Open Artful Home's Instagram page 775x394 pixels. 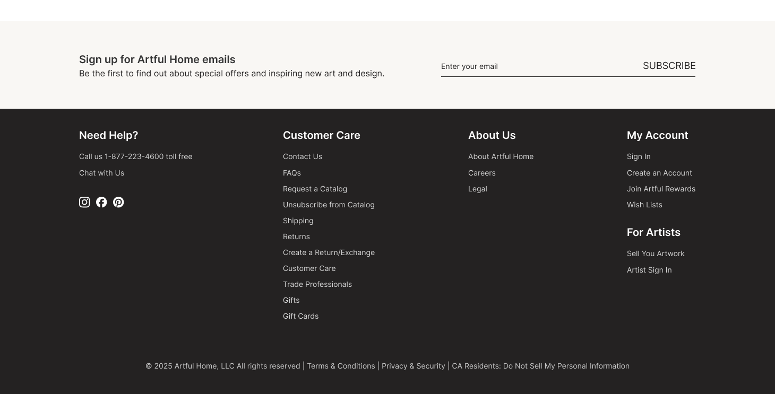pos(84,202)
